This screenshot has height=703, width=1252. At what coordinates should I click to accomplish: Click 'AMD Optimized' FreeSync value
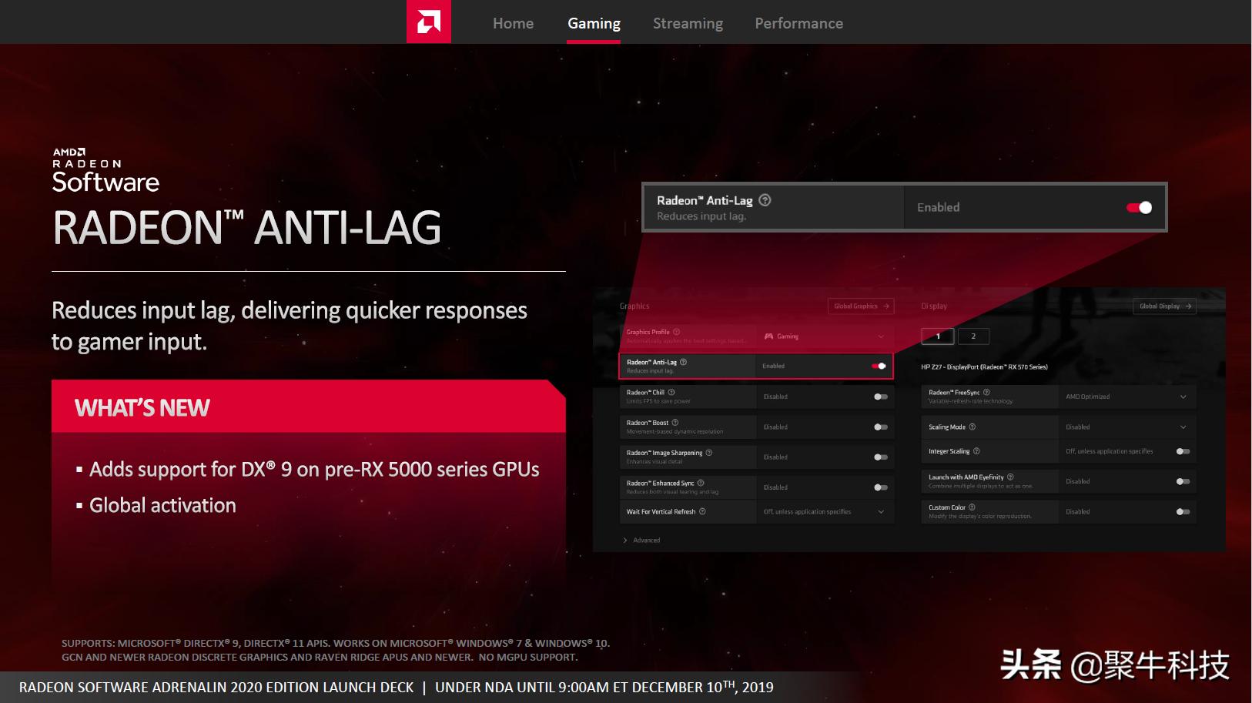[1087, 397]
